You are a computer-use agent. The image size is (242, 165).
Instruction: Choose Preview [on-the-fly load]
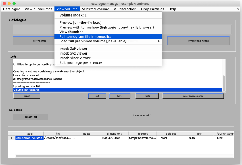[108, 23]
